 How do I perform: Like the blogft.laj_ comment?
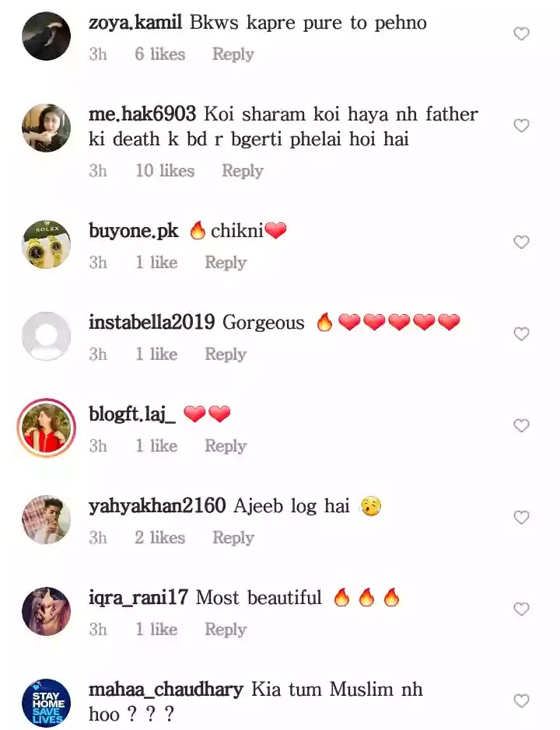point(521,425)
